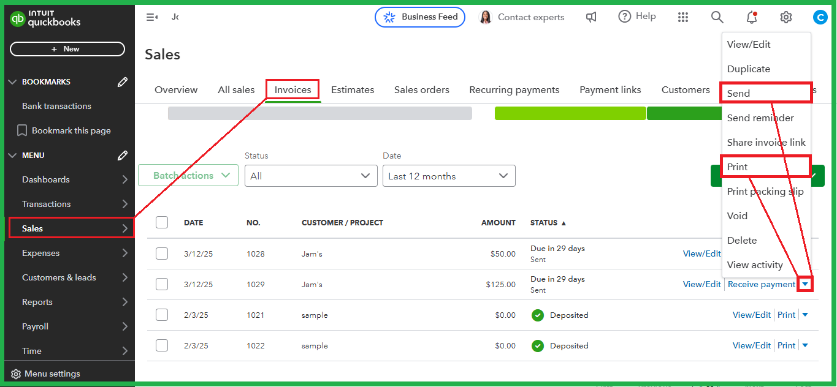Click Receive payment for invoice 1029
The image size is (837, 387).
762,284
